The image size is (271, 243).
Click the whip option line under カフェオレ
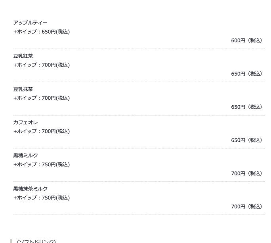click(41, 131)
